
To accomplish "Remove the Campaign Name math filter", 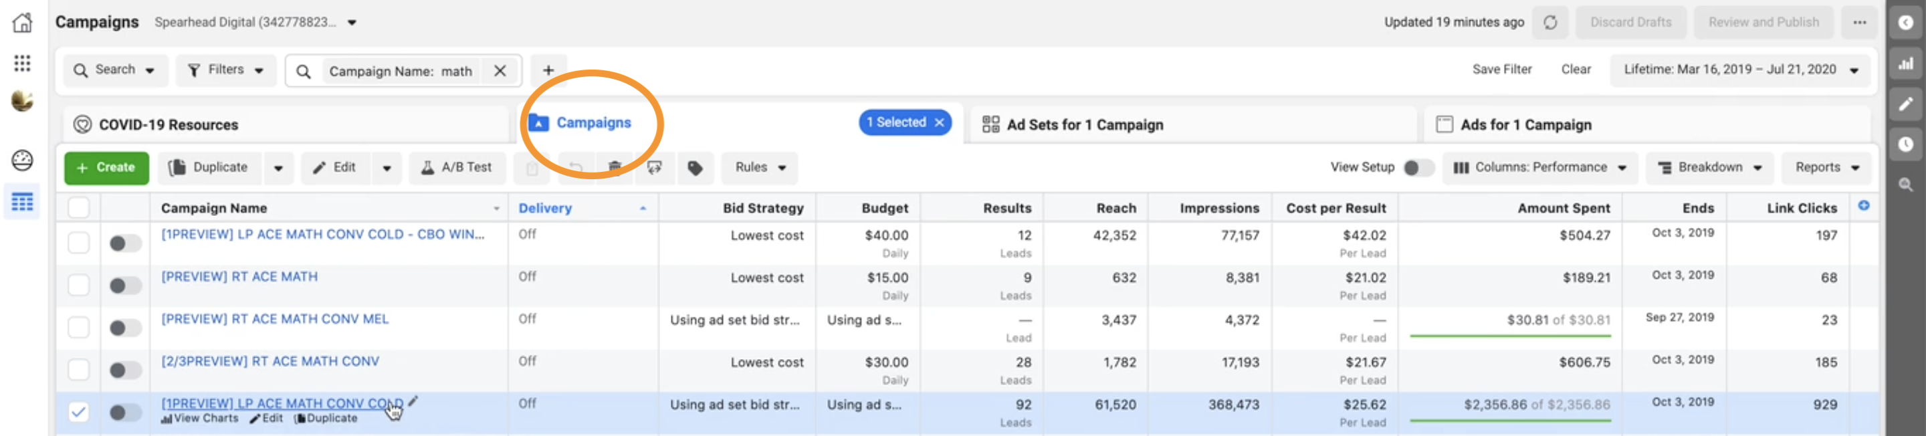I will coord(500,70).
